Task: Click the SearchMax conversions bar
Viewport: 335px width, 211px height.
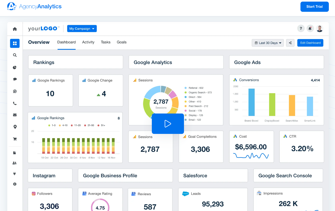Action: [292, 105]
